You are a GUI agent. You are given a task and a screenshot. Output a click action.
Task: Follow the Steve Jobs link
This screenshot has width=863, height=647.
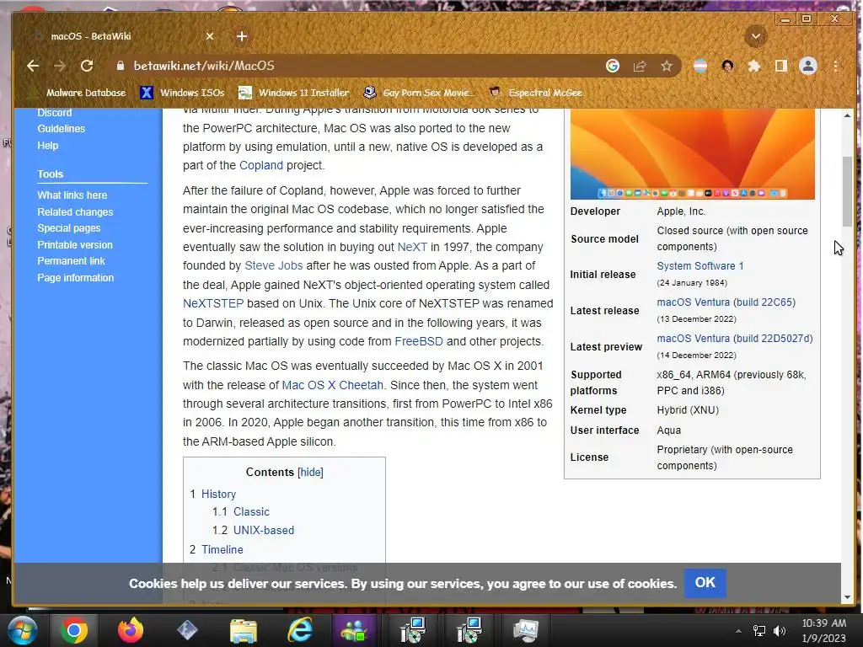tap(274, 265)
